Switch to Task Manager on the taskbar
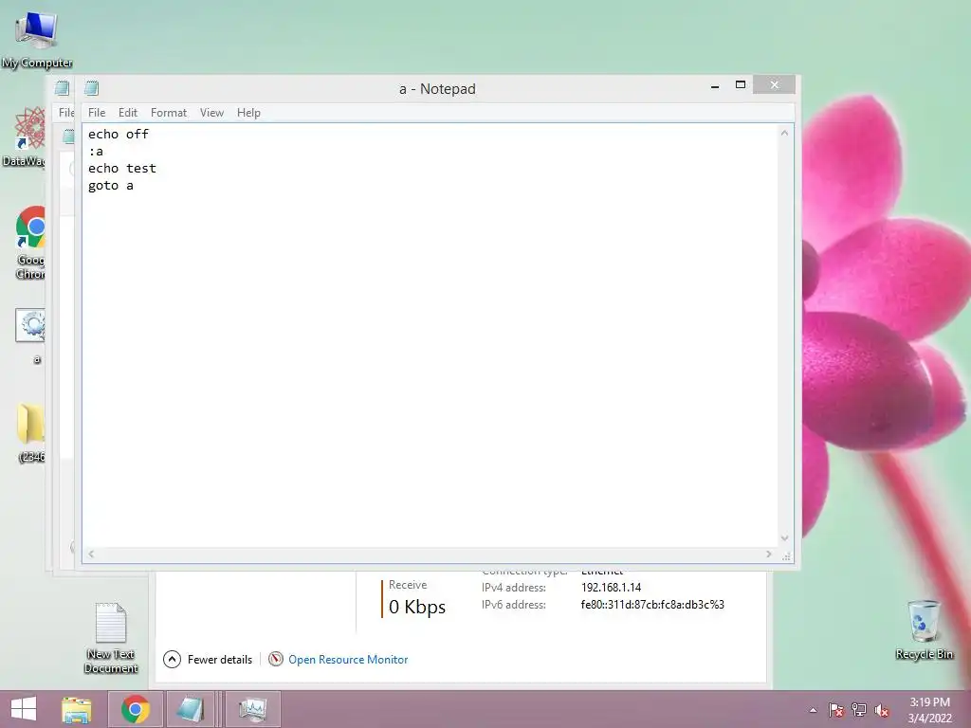The height and width of the screenshot is (728, 971). [253, 709]
